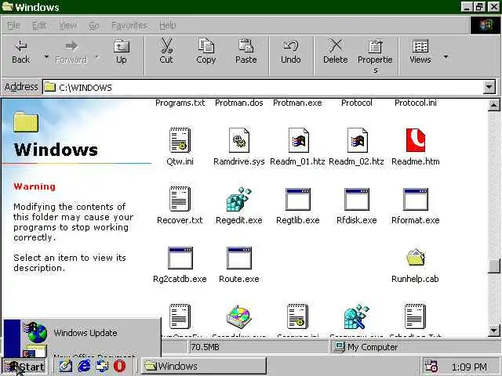Open Properties from the toolbar

coord(375,55)
